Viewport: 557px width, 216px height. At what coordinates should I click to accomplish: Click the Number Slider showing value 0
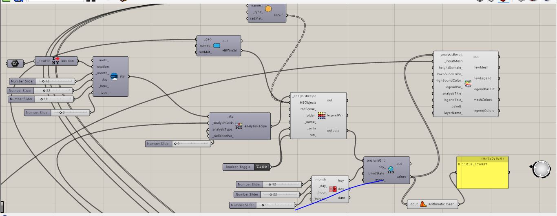tap(178, 143)
